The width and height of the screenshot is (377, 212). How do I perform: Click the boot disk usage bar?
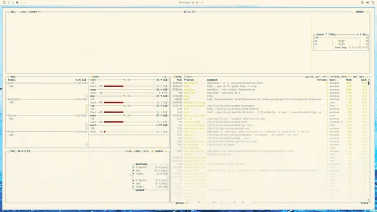pos(130,132)
